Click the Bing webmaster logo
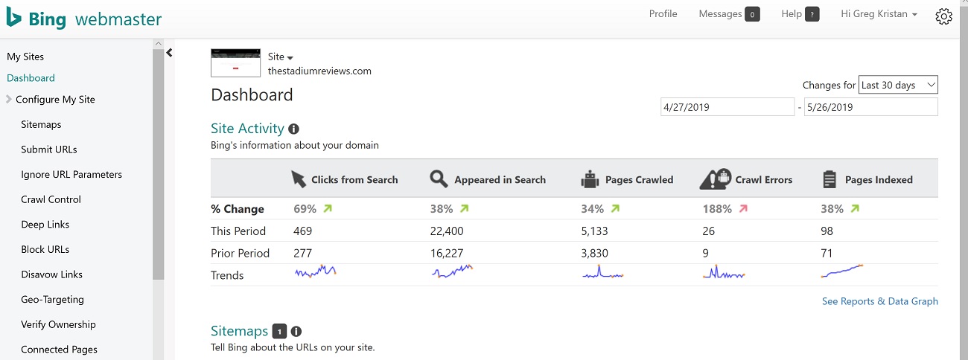This screenshot has width=968, height=360. click(x=83, y=19)
